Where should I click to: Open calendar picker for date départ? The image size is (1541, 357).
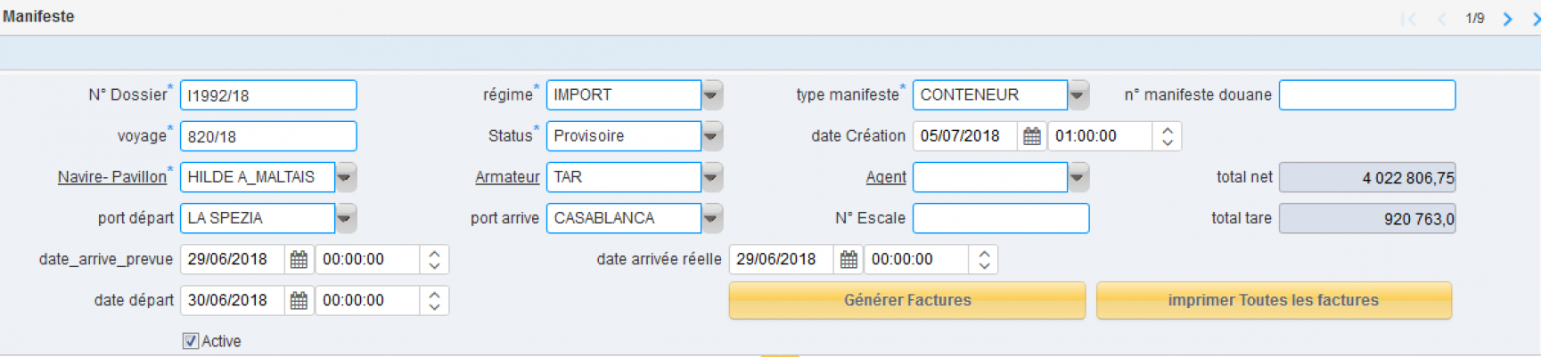pyautogui.click(x=299, y=301)
